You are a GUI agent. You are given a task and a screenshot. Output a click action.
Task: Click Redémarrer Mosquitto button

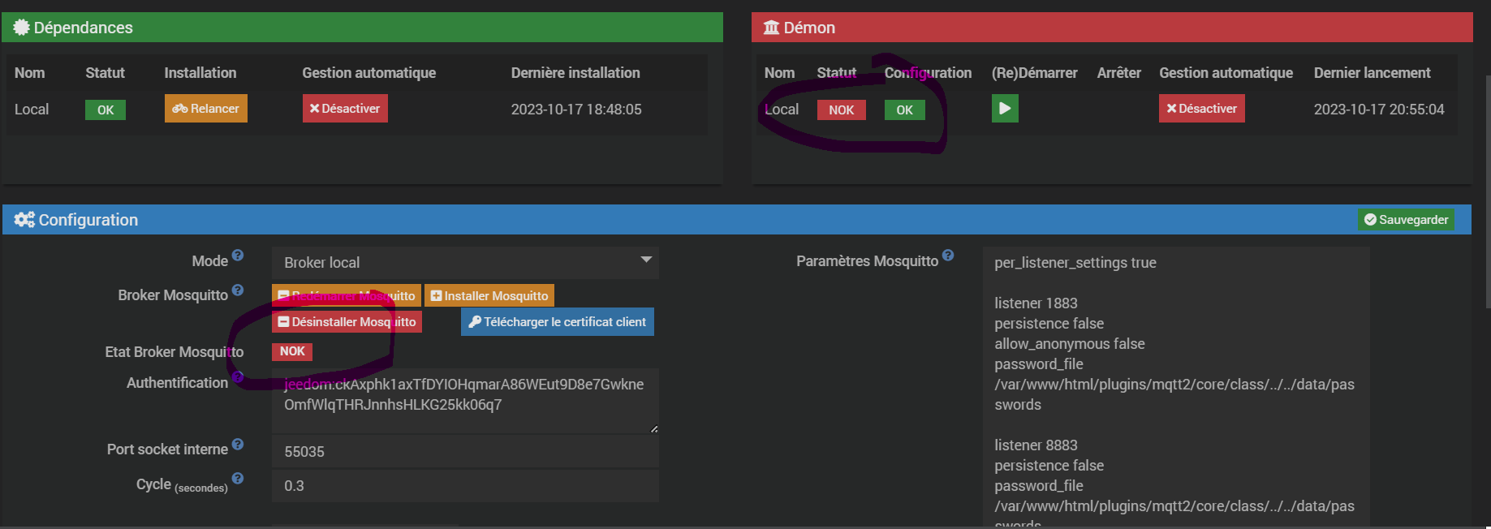pos(347,296)
